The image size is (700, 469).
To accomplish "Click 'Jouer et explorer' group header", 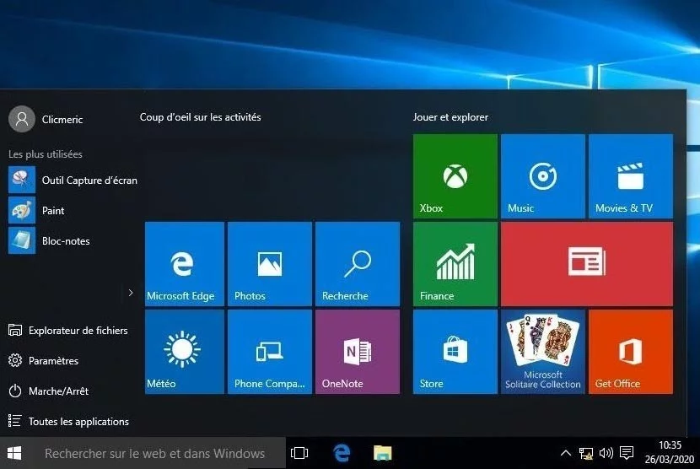I will tap(450, 117).
